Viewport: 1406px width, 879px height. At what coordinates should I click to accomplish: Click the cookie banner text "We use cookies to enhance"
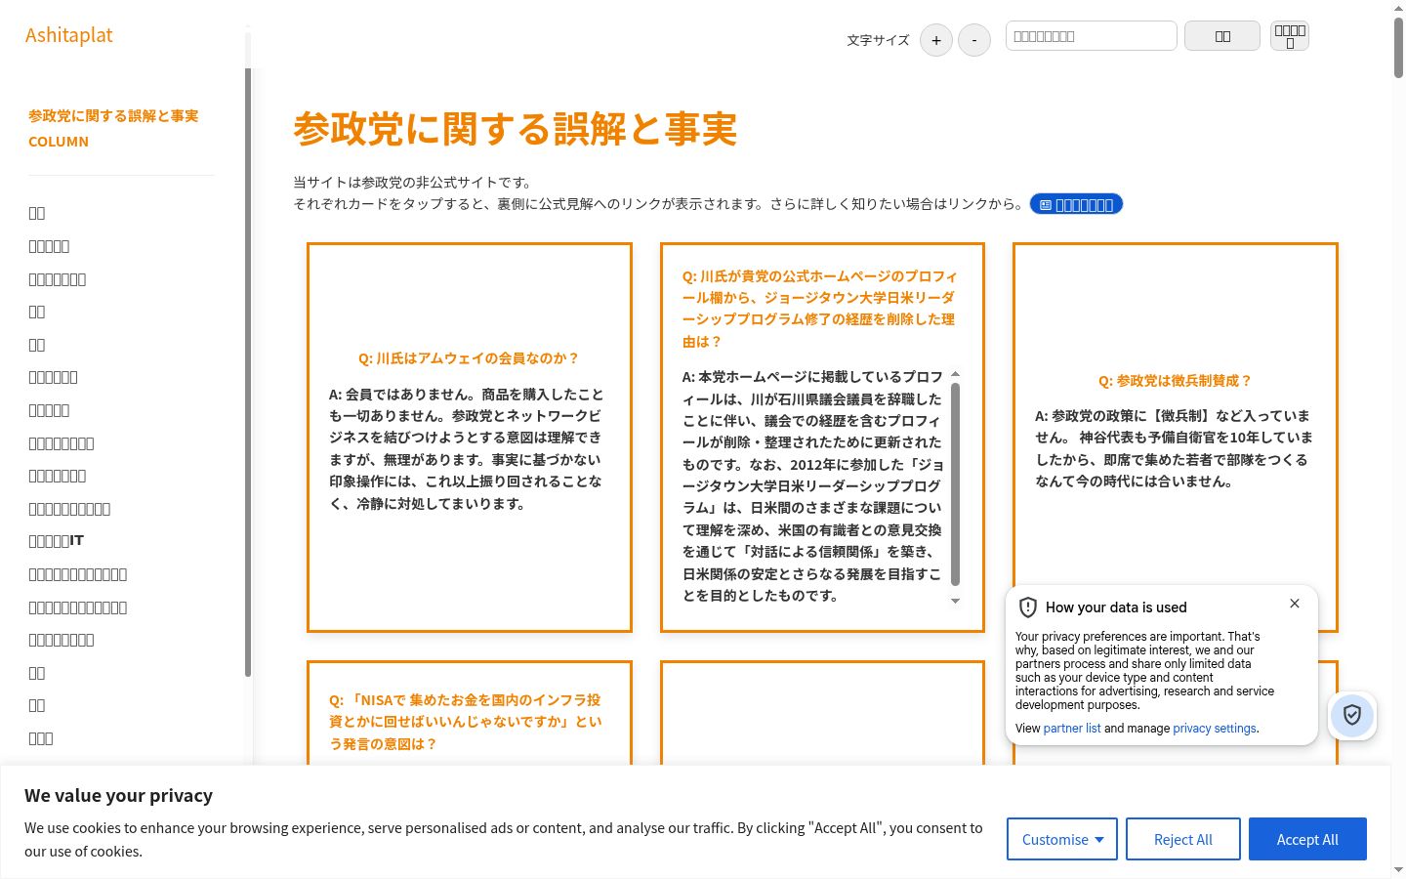(x=504, y=839)
